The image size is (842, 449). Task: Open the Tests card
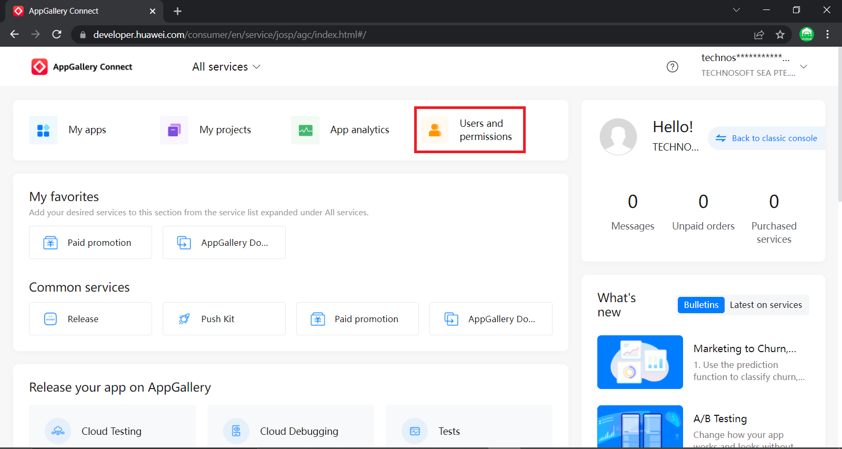tap(469, 427)
